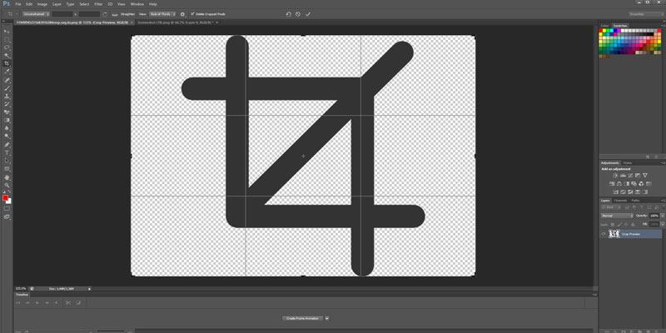Toggle Quick Mask mode

click(7, 209)
